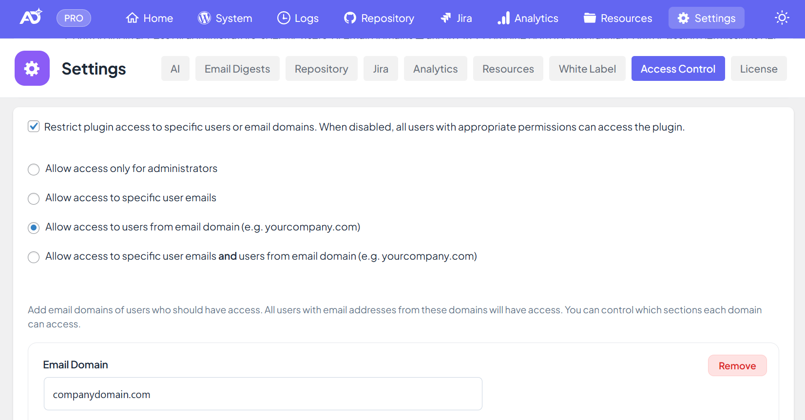Select Allow access to specific user emails
The image size is (805, 420).
click(34, 199)
